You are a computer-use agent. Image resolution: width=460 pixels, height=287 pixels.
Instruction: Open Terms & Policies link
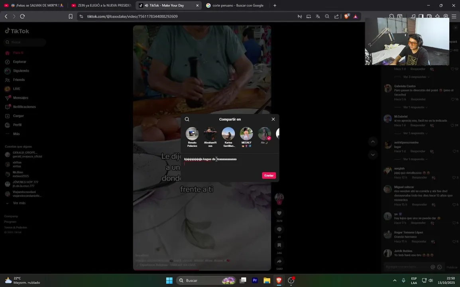(16, 228)
